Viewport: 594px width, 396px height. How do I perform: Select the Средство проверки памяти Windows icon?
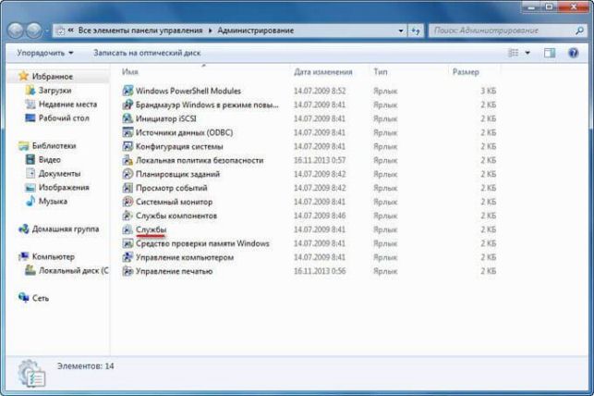click(x=127, y=243)
